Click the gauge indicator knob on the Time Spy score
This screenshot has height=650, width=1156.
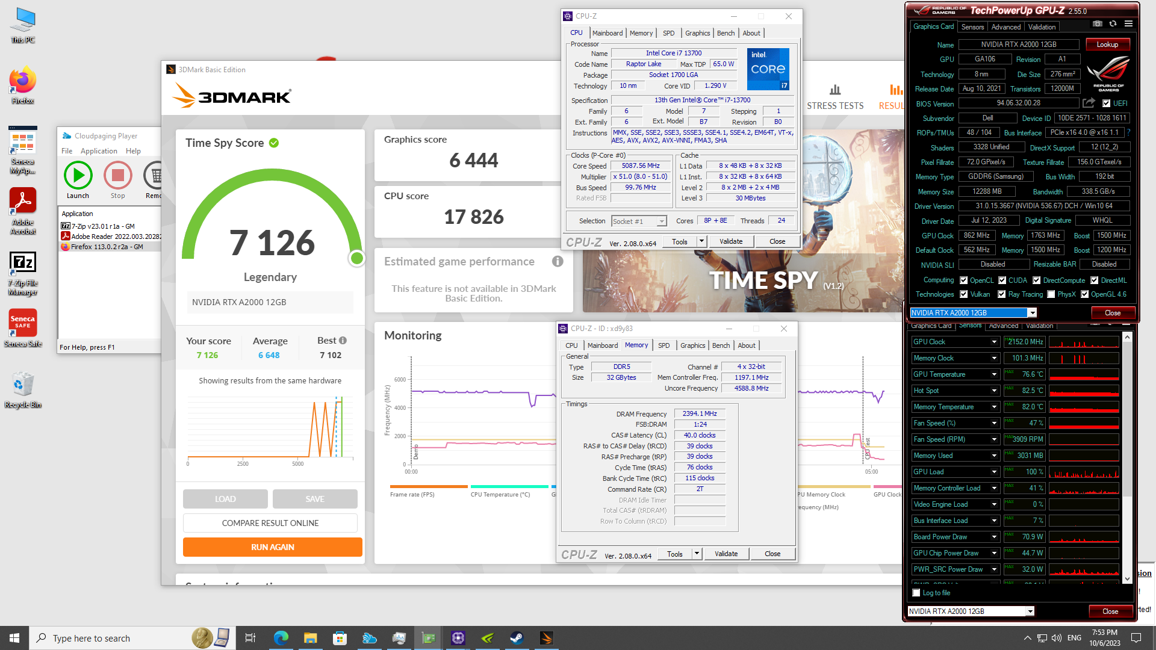pos(357,258)
